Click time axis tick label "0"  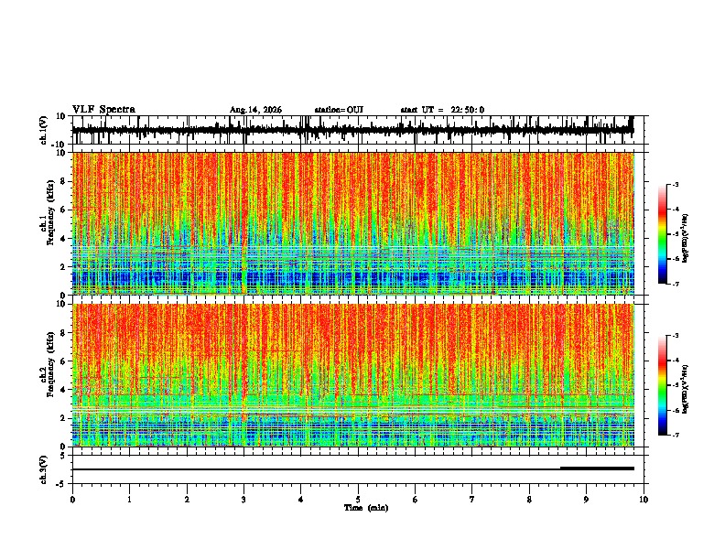(72, 500)
